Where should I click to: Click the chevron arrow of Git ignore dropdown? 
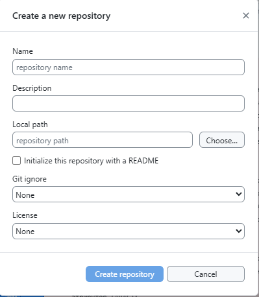[239, 194]
